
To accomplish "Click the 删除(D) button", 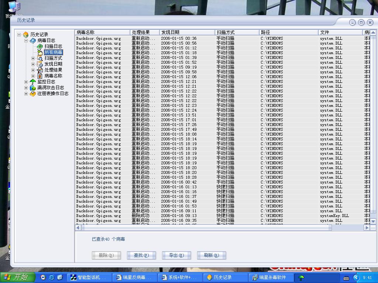I will [x=106, y=255].
